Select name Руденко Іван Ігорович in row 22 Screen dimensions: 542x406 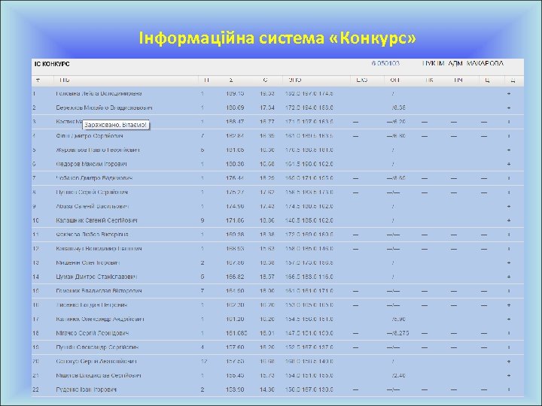click(86, 389)
